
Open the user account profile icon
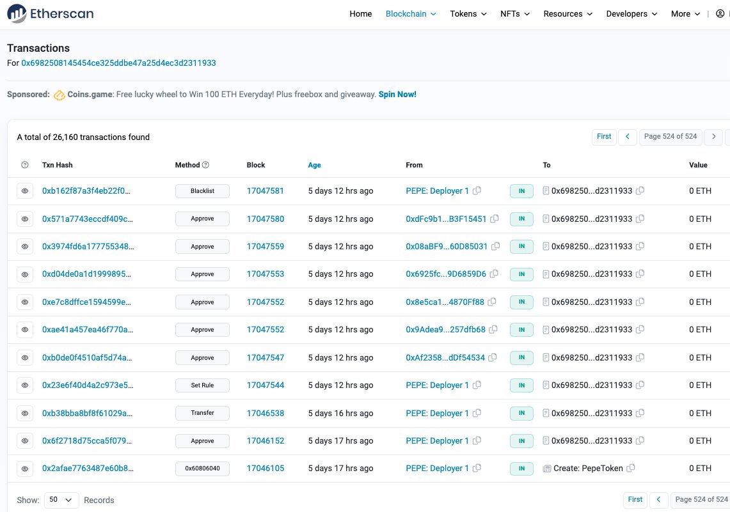(x=720, y=13)
